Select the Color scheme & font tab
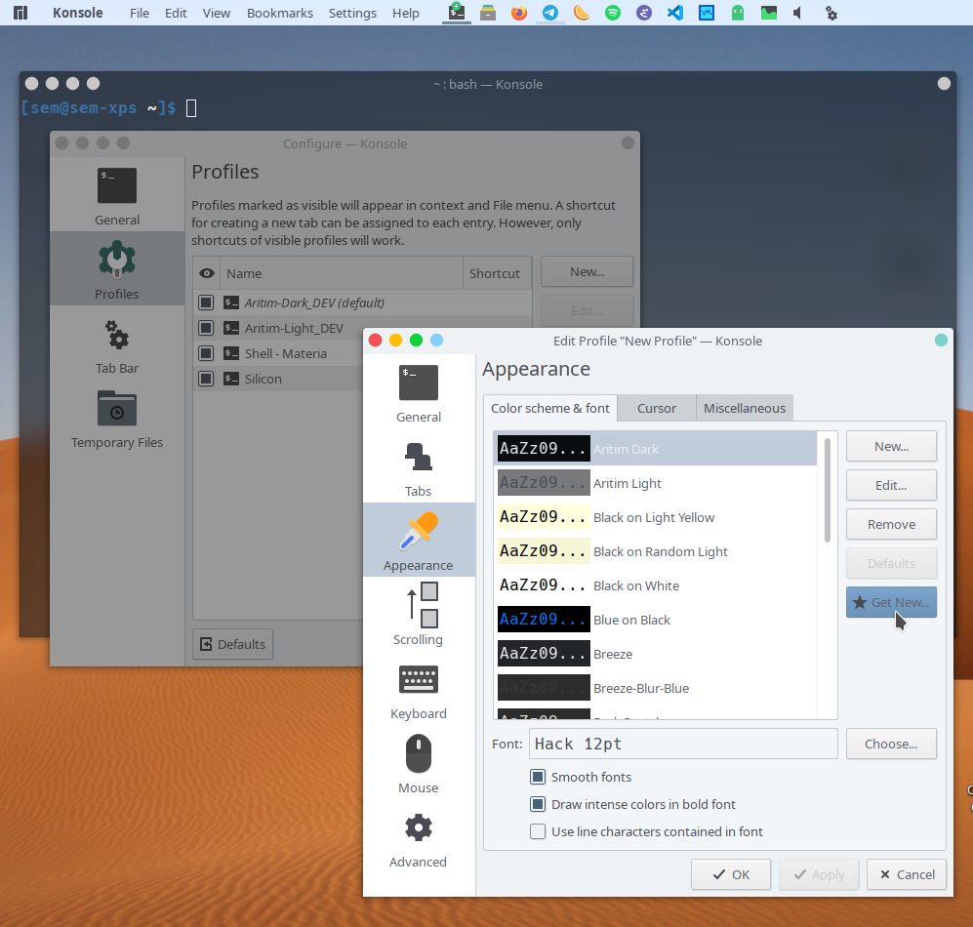The image size is (973, 927). point(549,408)
